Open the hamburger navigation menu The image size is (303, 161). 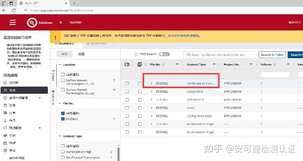(x=12, y=22)
